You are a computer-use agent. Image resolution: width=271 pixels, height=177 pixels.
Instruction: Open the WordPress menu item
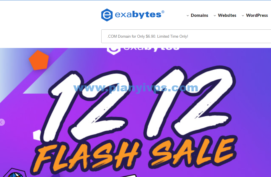(257, 15)
